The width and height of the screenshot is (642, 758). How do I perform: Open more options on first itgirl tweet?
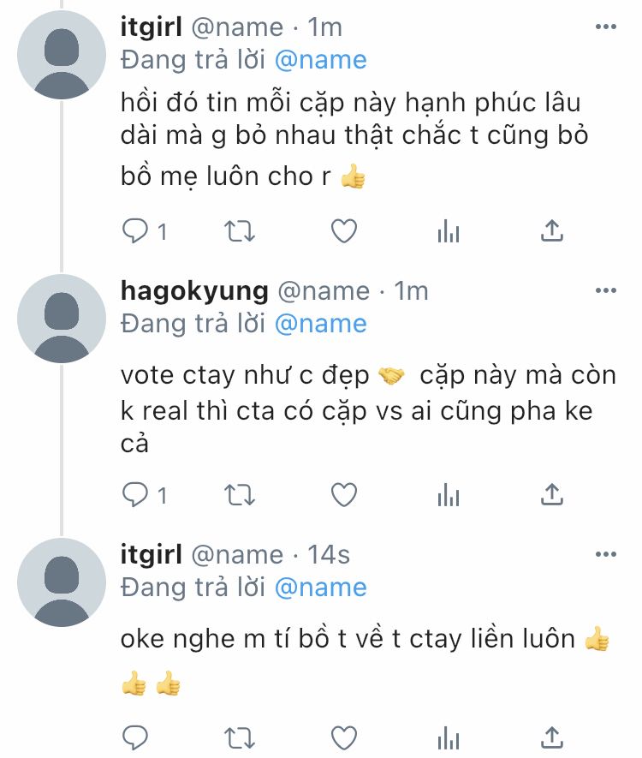(606, 27)
